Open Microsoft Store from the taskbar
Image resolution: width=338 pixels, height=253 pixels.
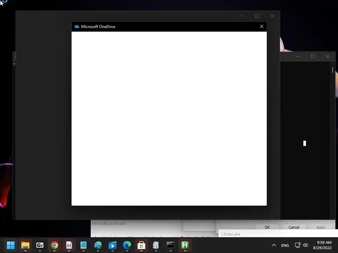pyautogui.click(x=141, y=245)
